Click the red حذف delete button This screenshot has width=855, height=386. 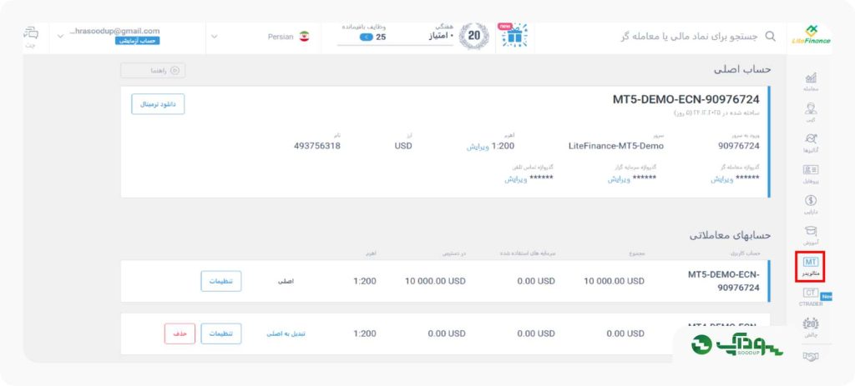180,333
